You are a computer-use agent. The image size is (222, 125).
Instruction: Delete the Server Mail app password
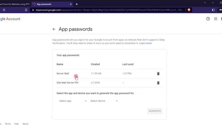tap(158, 74)
